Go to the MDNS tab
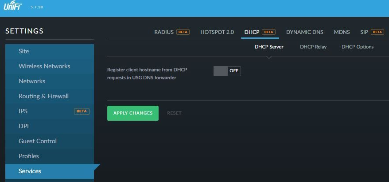389x182 pixels. [342, 32]
